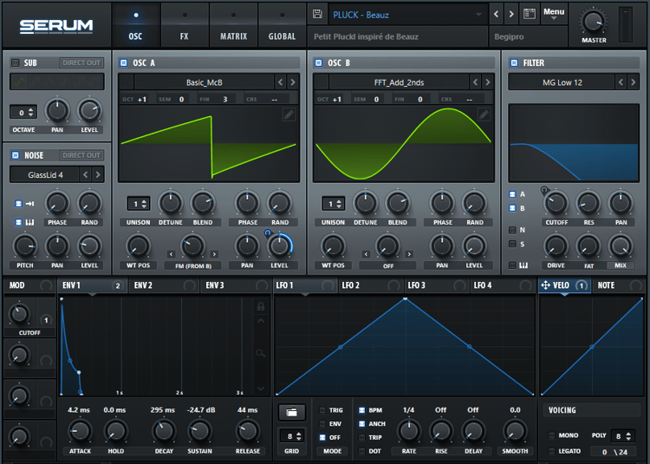
Task: Click the sub oscillator waveform display
Action: click(57, 82)
